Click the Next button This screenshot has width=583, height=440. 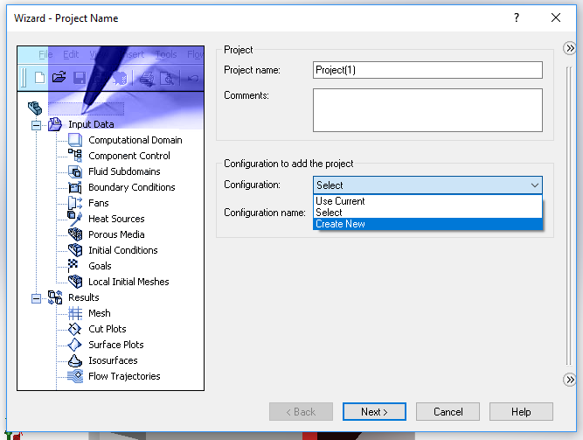tap(372, 411)
